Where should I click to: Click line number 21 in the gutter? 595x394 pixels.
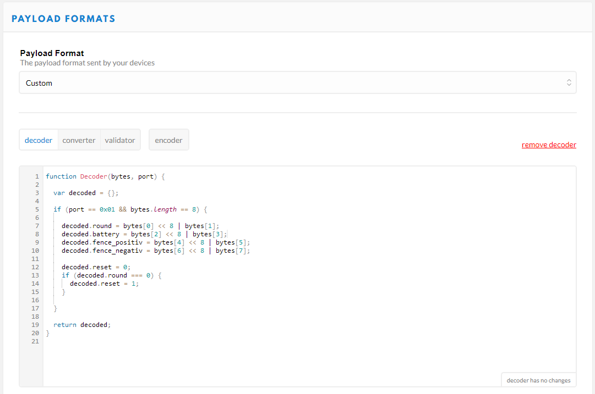point(35,341)
